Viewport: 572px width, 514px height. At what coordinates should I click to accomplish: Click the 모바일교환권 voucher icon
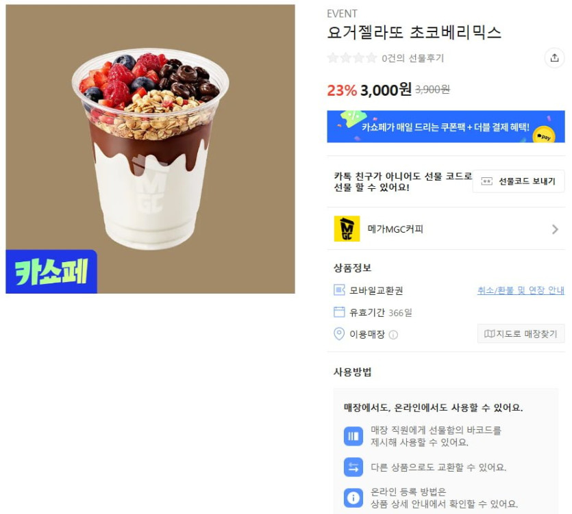[x=339, y=290]
